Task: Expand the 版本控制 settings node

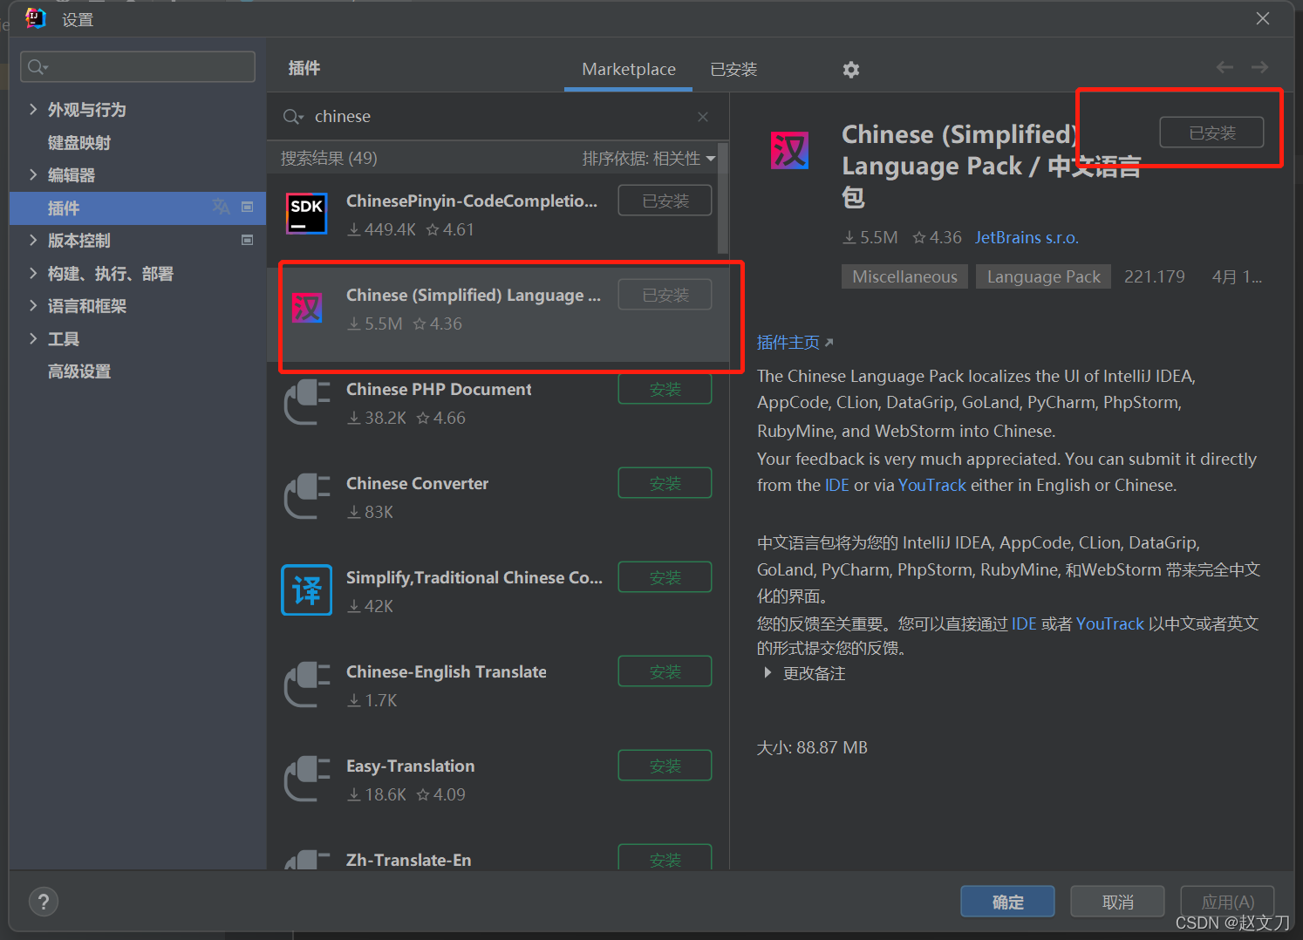Action: click(33, 240)
